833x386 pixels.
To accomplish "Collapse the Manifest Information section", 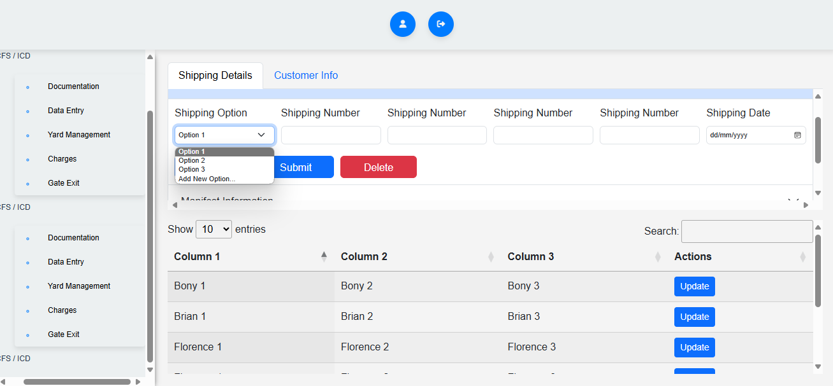I will click(x=793, y=199).
